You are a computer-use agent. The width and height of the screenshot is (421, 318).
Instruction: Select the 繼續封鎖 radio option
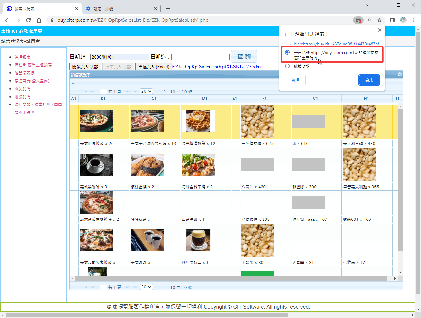(287, 66)
